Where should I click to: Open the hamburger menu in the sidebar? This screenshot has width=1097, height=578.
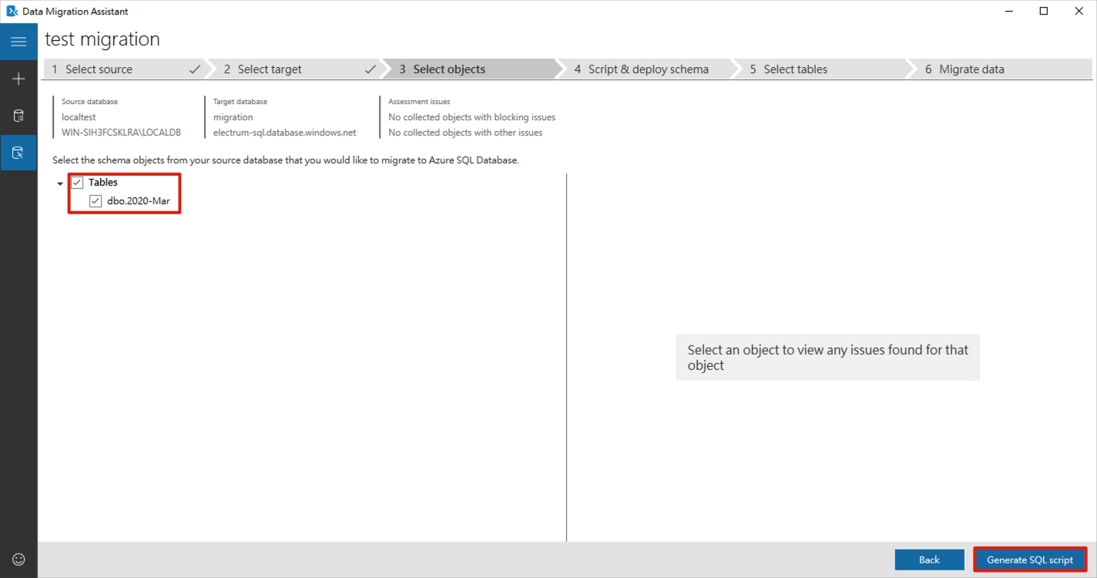click(x=18, y=42)
